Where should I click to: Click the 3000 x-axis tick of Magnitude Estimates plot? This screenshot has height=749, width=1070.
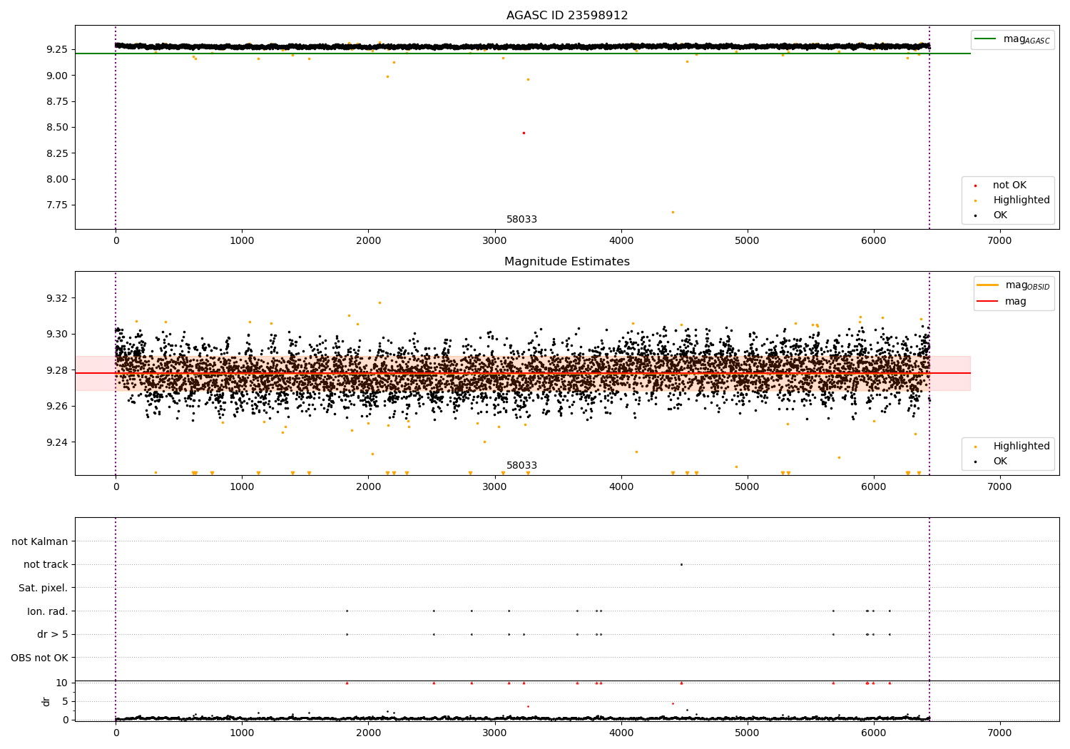point(494,487)
